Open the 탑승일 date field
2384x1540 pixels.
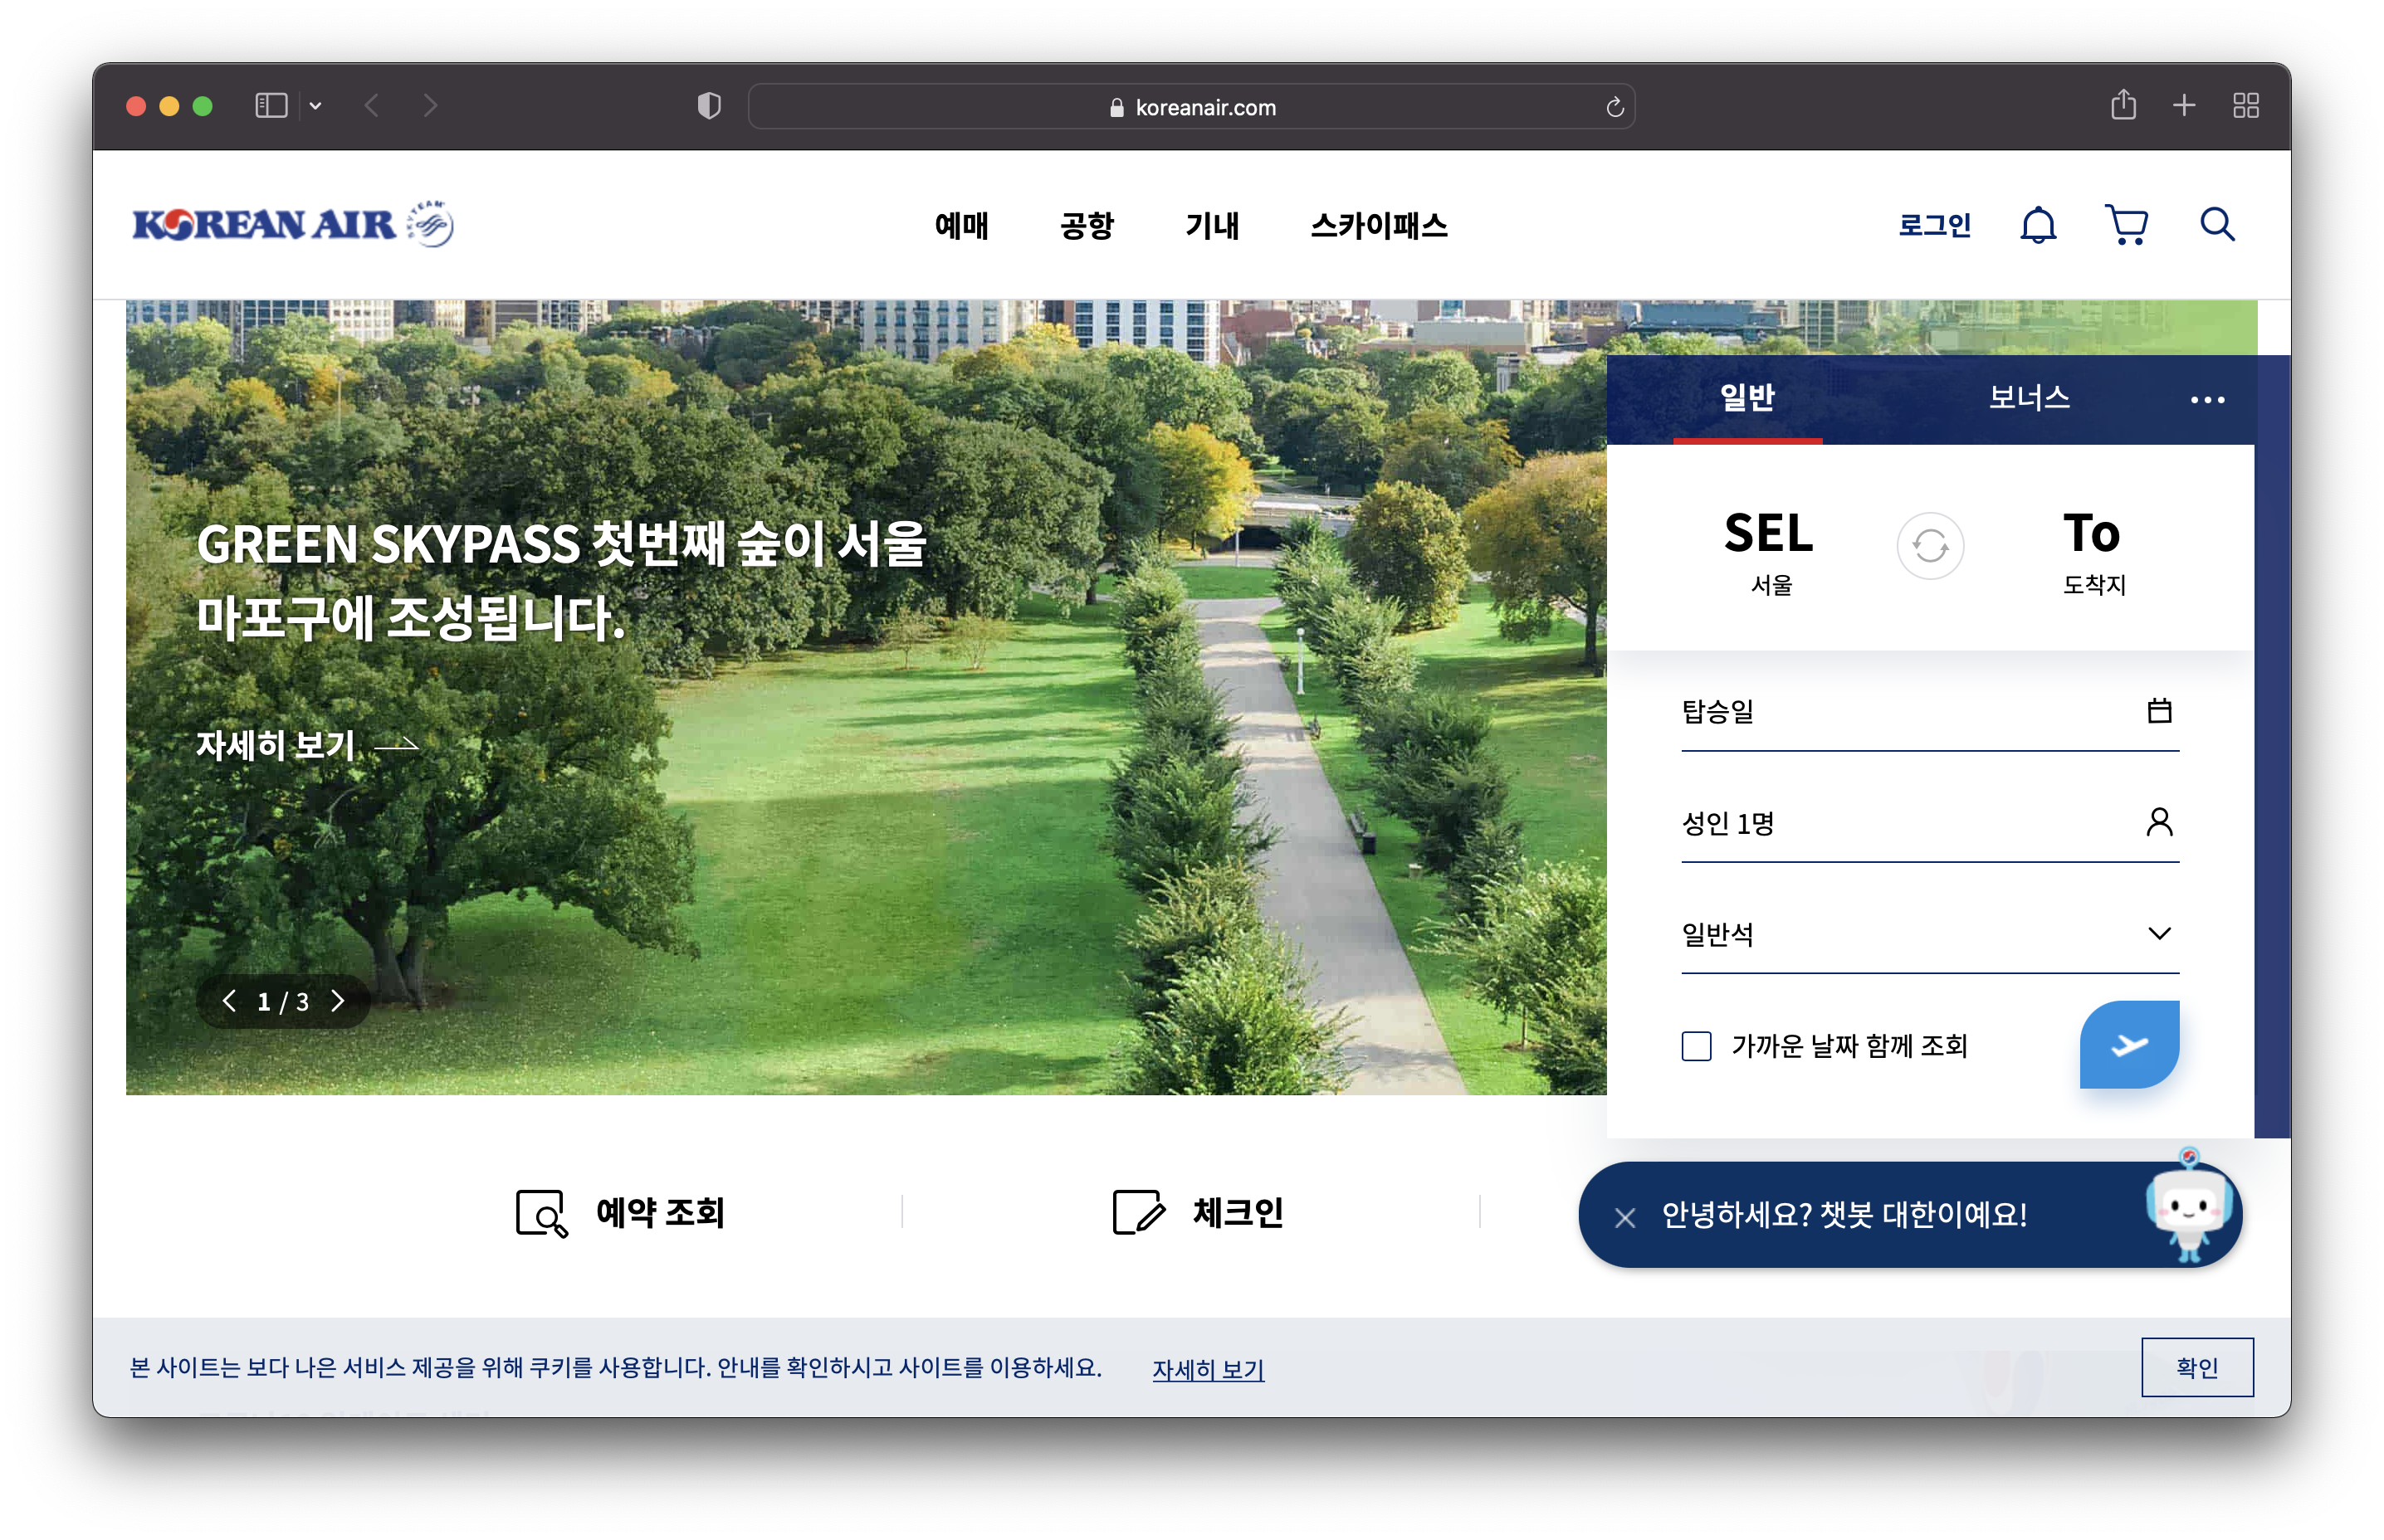1929,712
